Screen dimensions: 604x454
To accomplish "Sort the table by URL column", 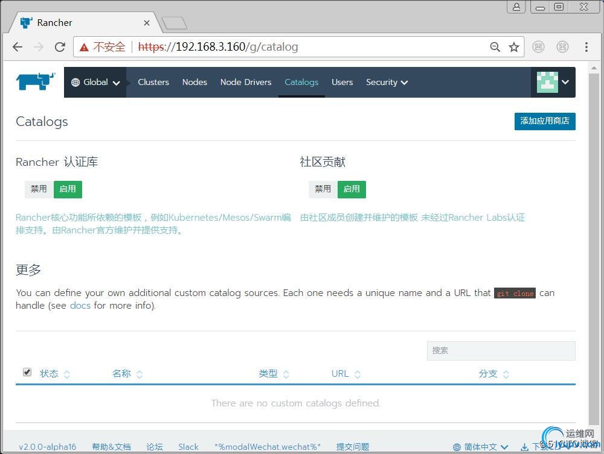I will pos(346,374).
